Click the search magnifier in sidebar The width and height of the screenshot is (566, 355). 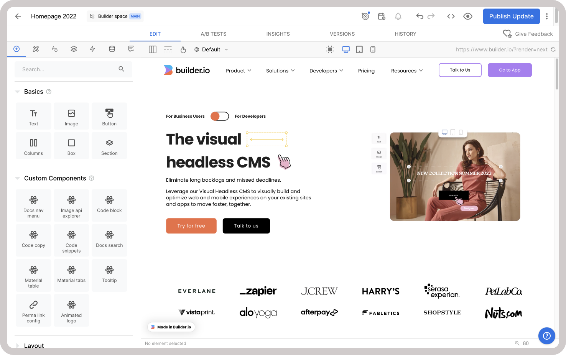121,69
